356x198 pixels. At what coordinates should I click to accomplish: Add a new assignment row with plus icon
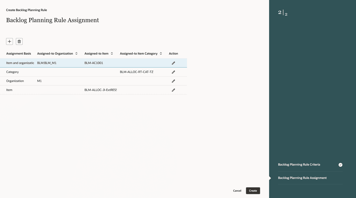(x=9, y=41)
